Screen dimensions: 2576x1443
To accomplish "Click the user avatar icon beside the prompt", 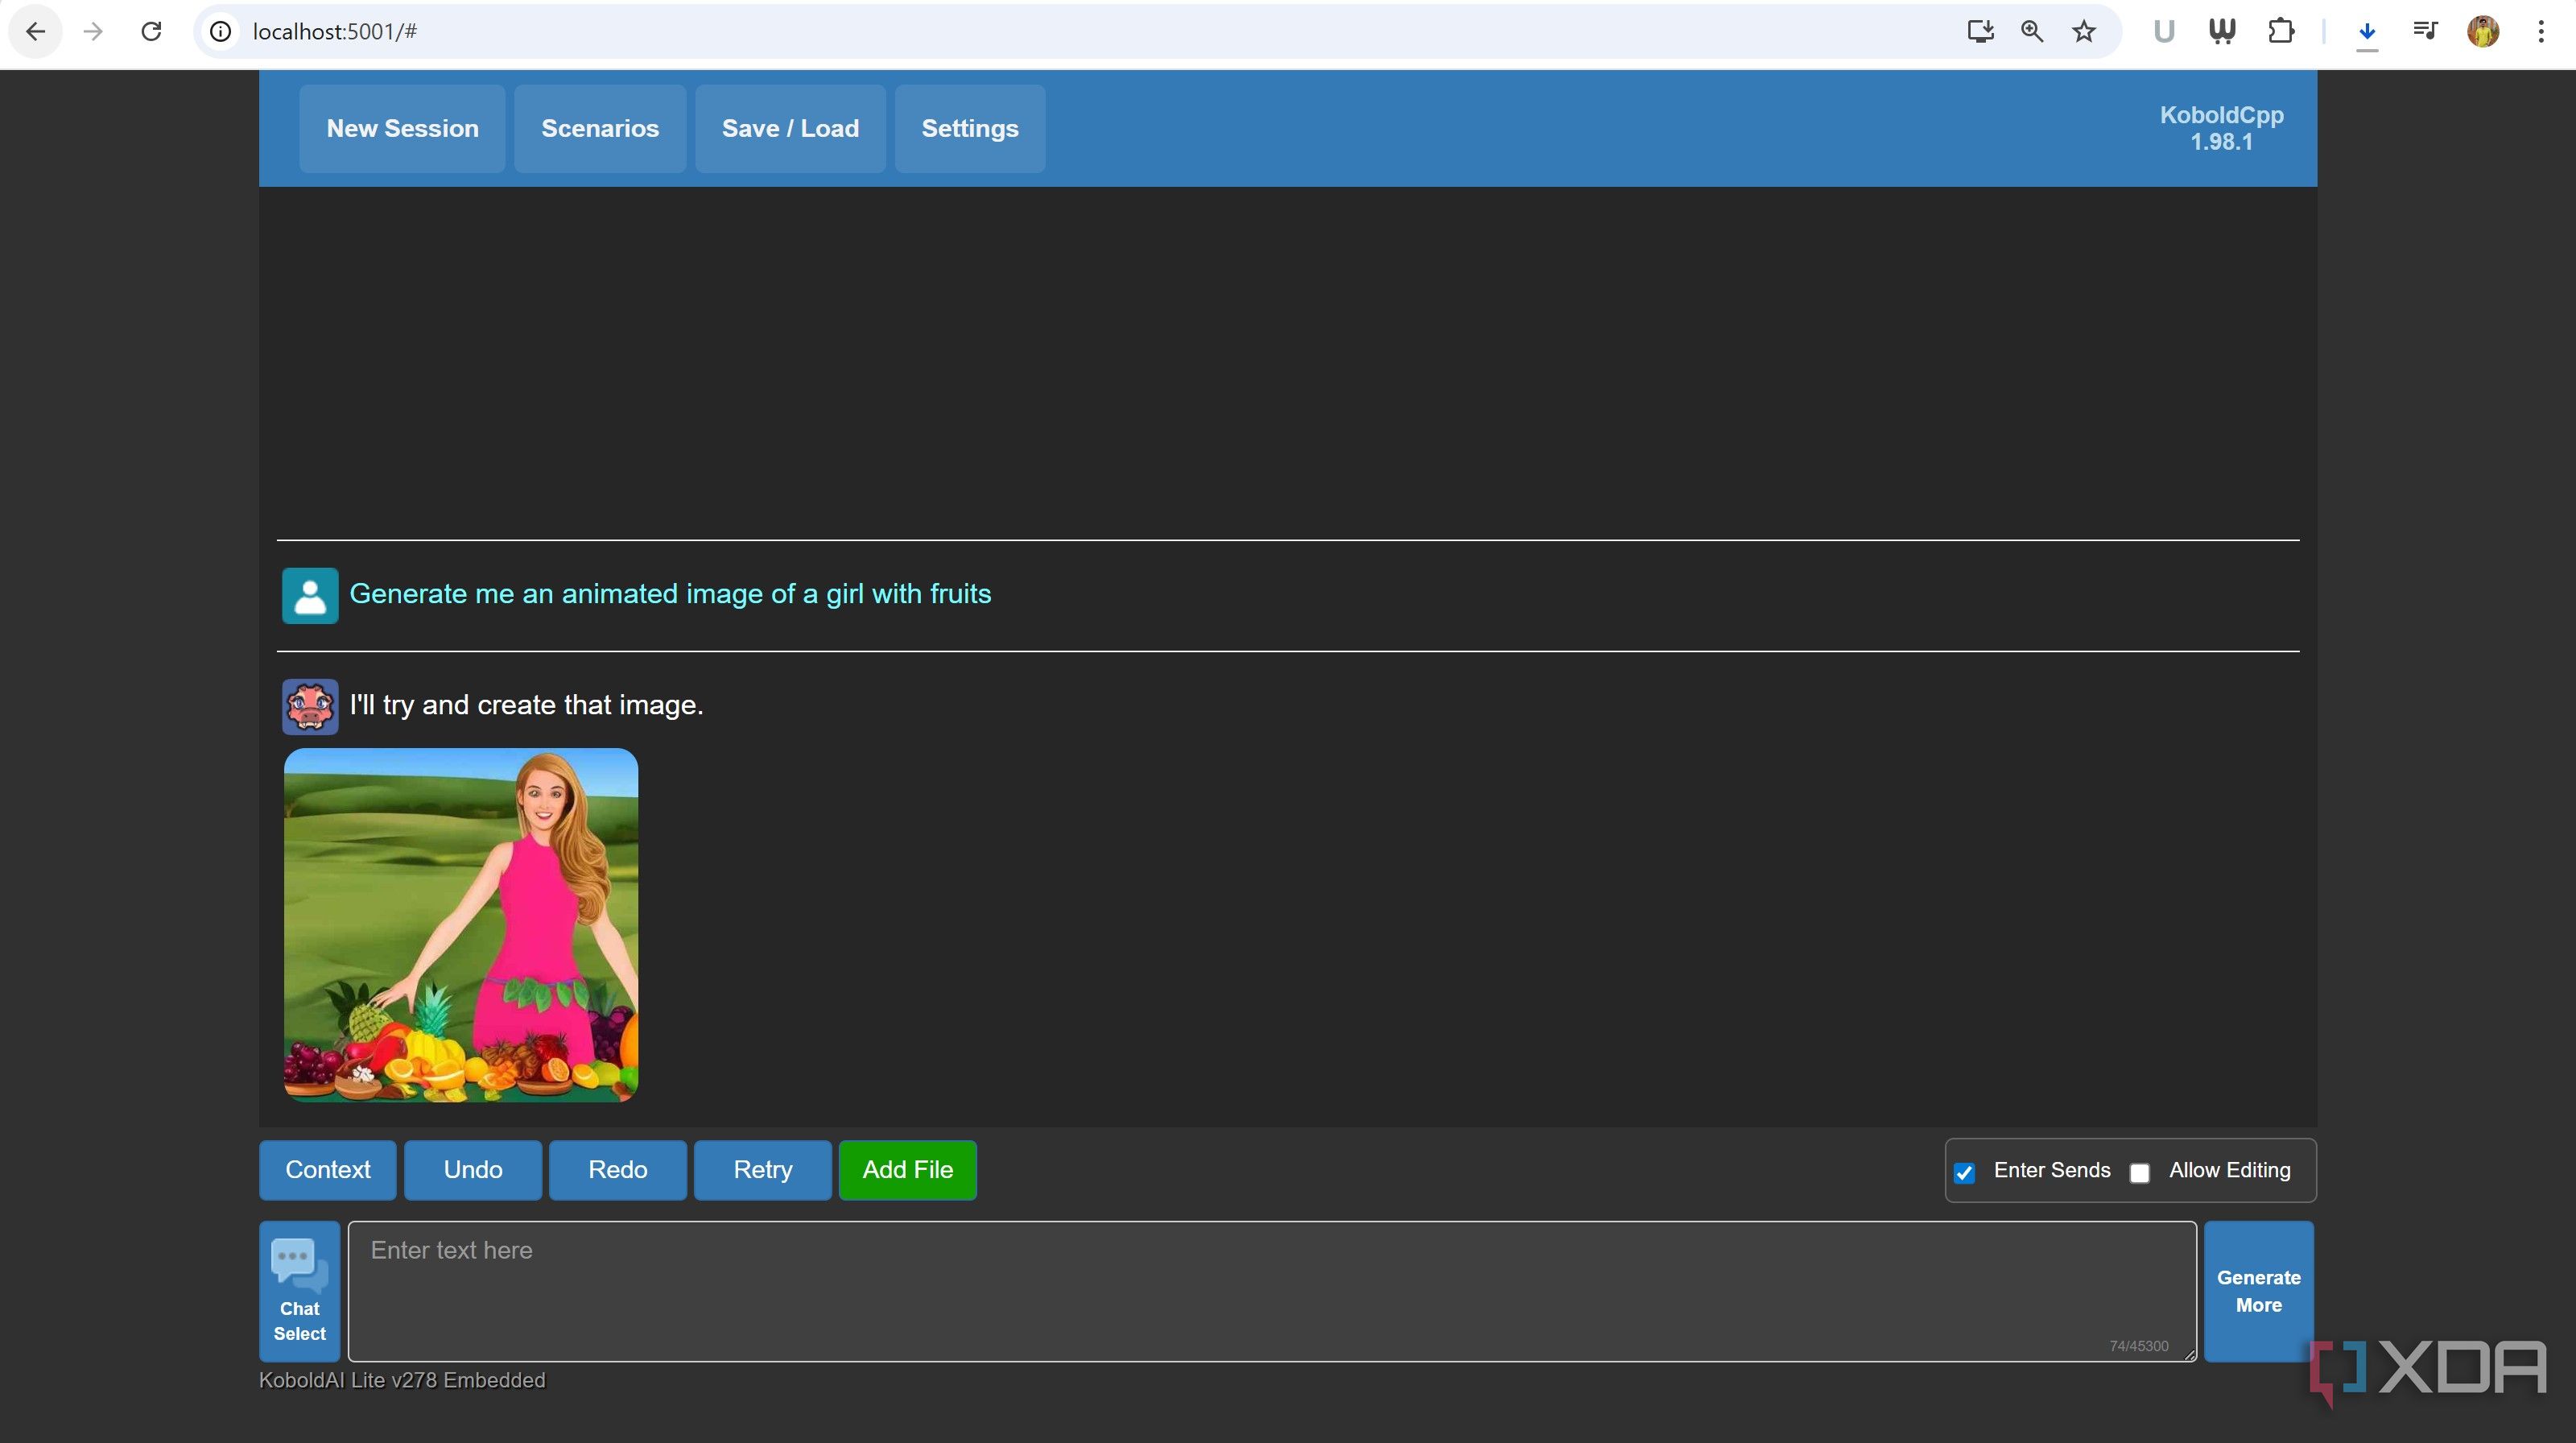I will [310, 596].
